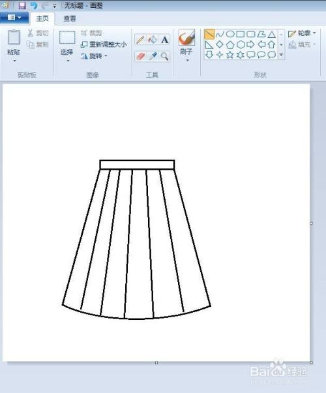Select the Oval shape

(x=230, y=34)
